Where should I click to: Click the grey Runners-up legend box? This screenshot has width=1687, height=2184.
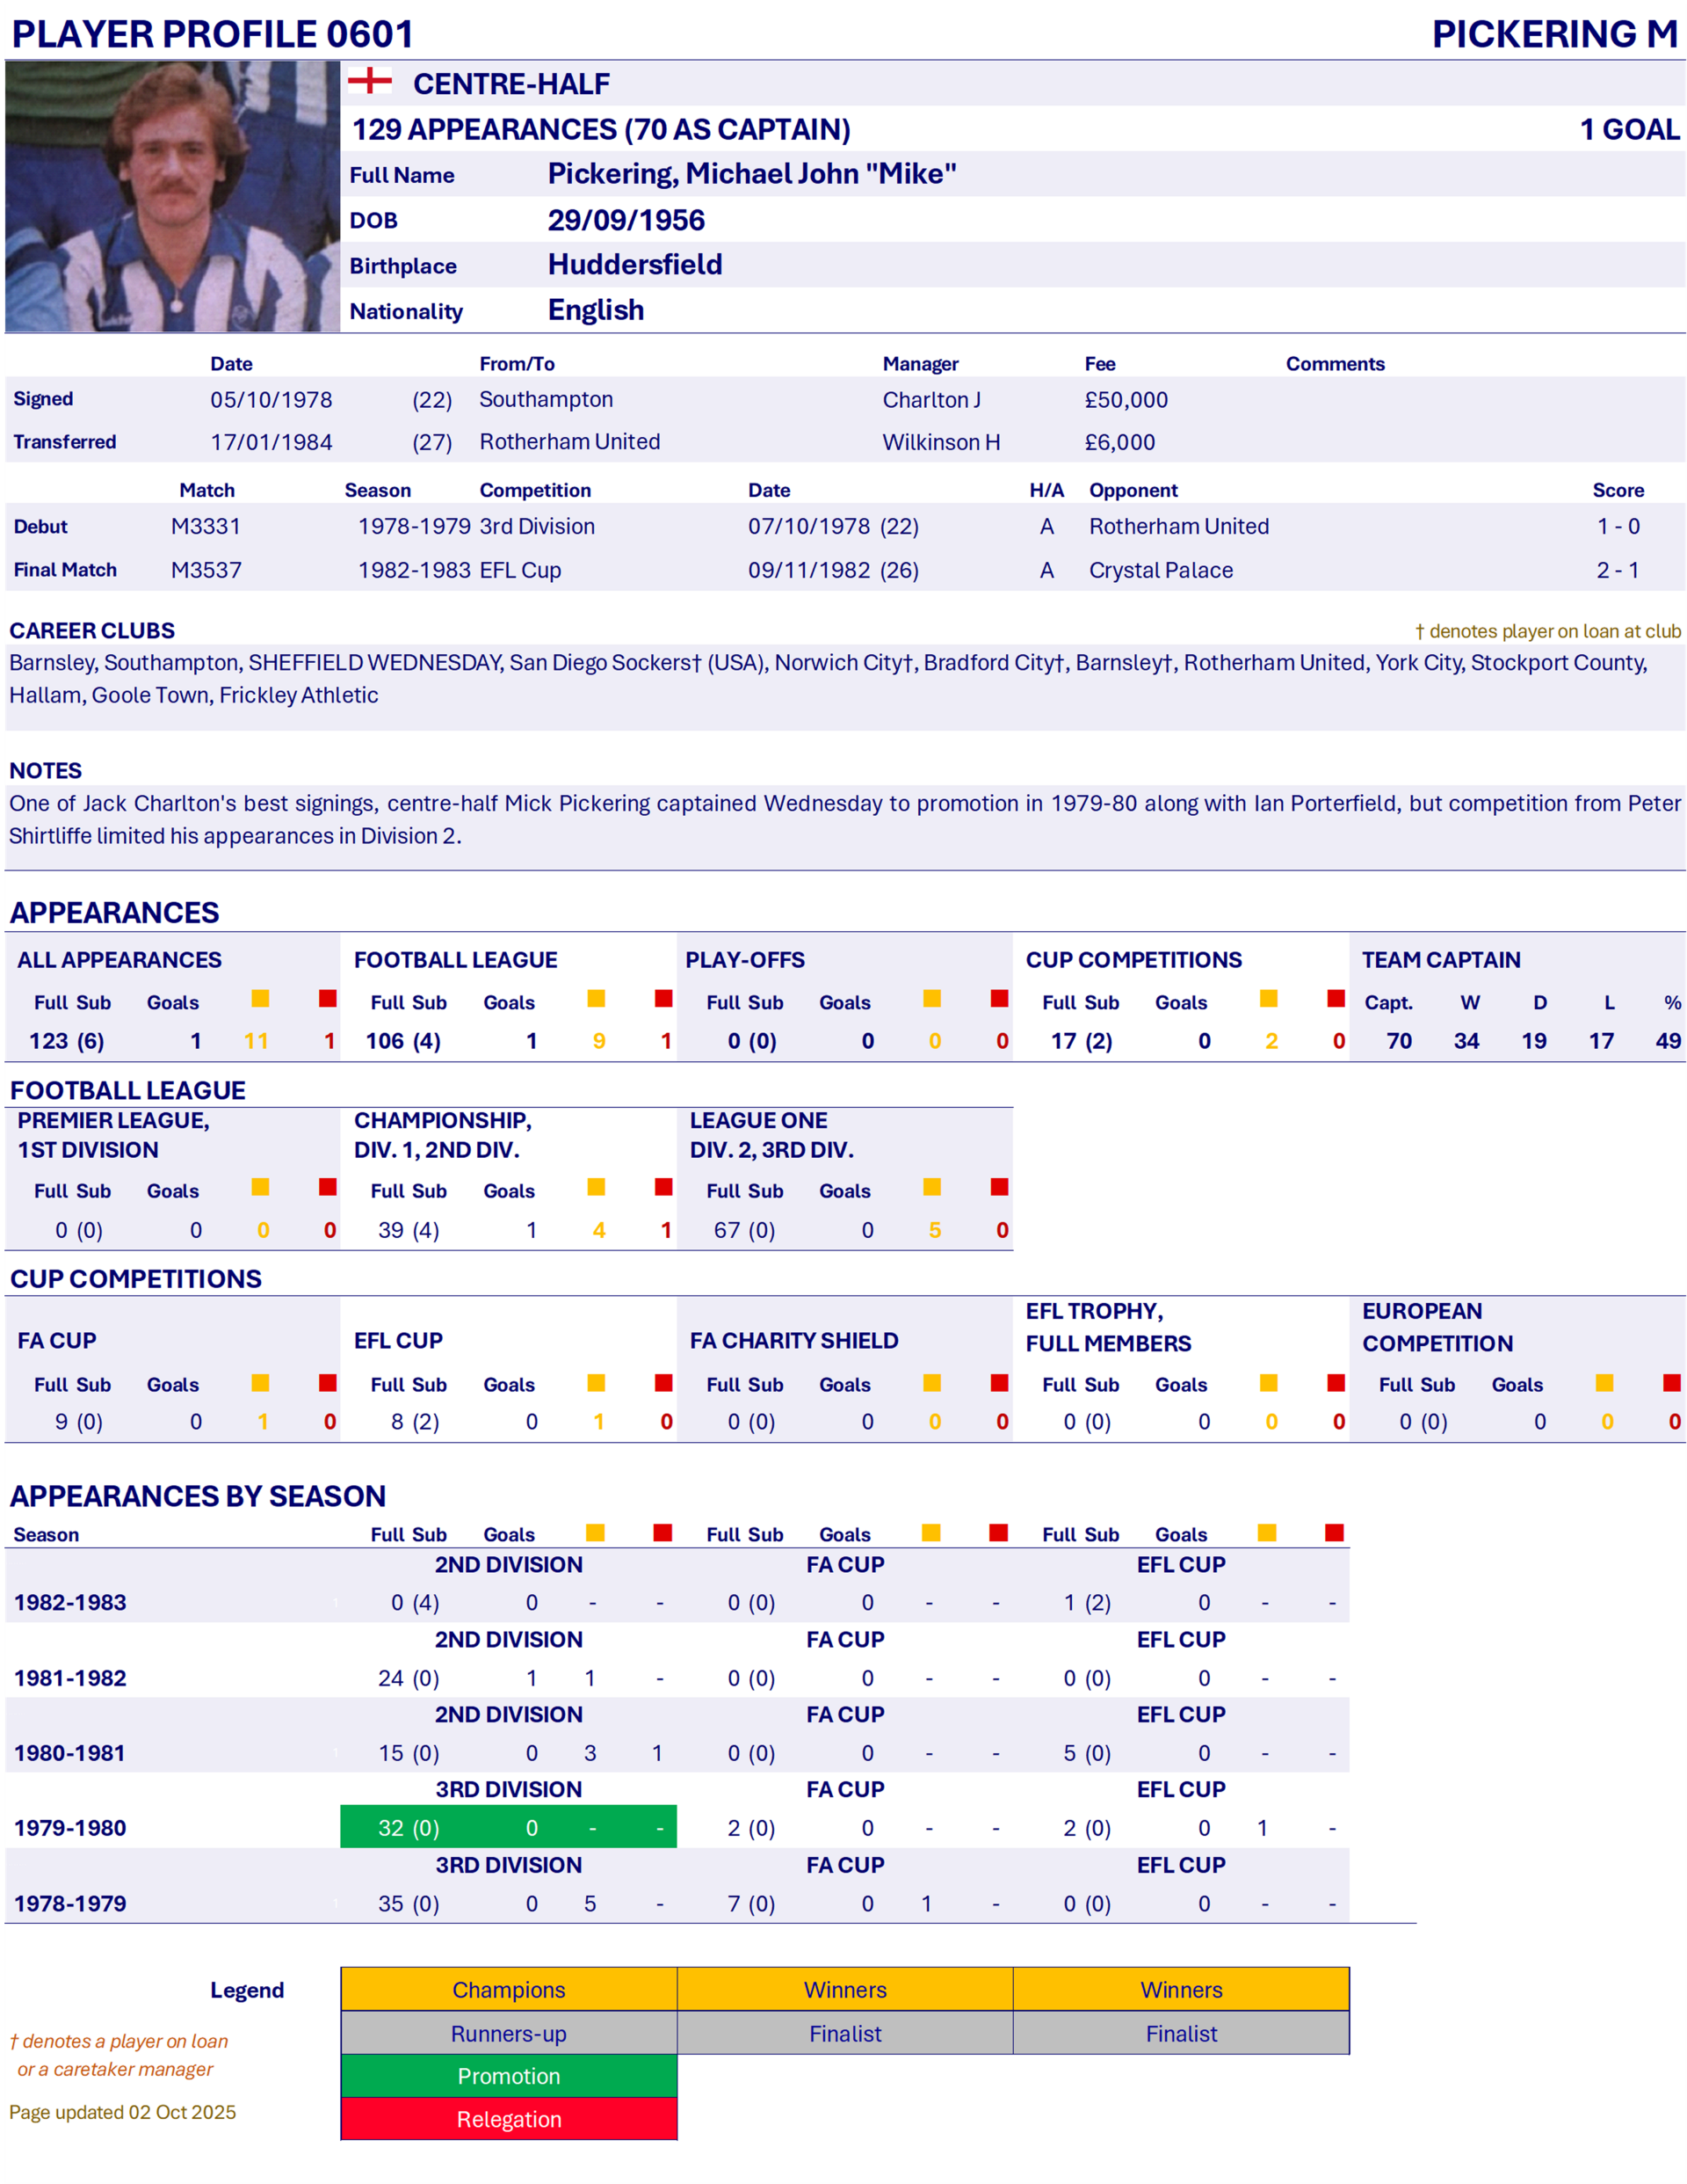click(x=509, y=2033)
